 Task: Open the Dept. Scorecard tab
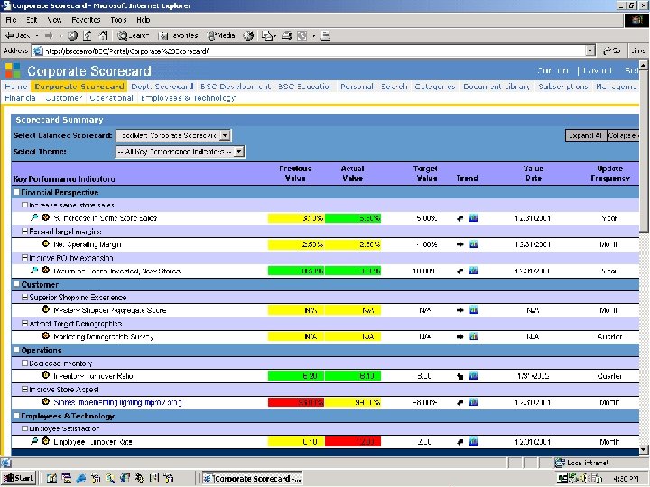pyautogui.click(x=162, y=87)
